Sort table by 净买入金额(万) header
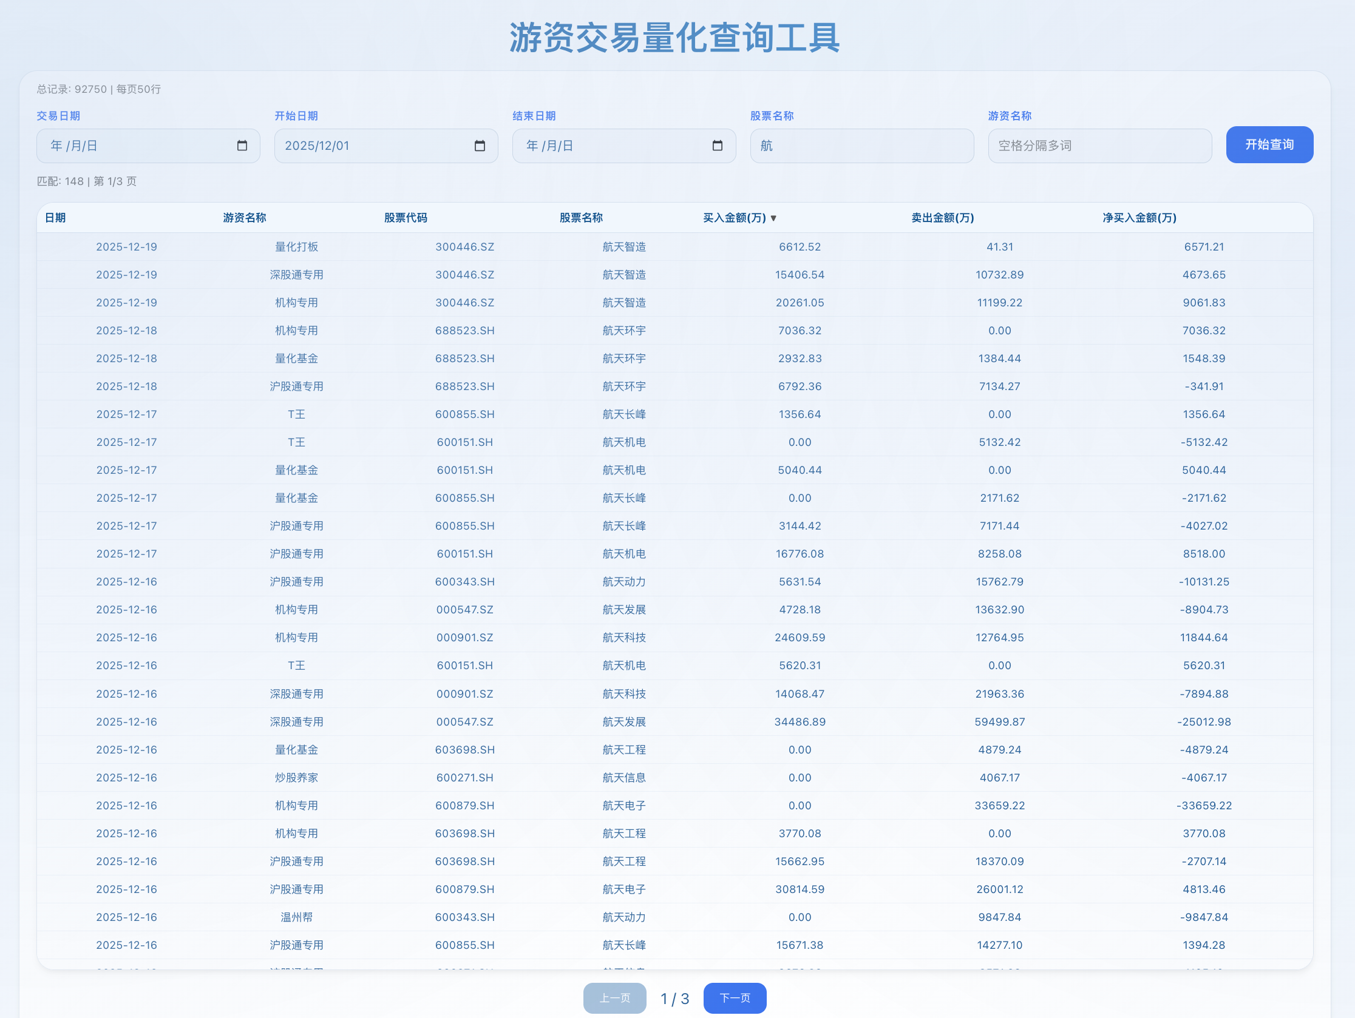1355x1018 pixels. pos(1139,218)
